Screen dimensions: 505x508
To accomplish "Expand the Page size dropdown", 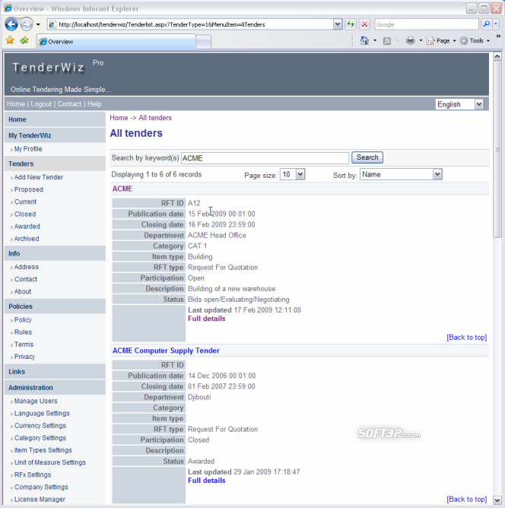I will [x=292, y=174].
